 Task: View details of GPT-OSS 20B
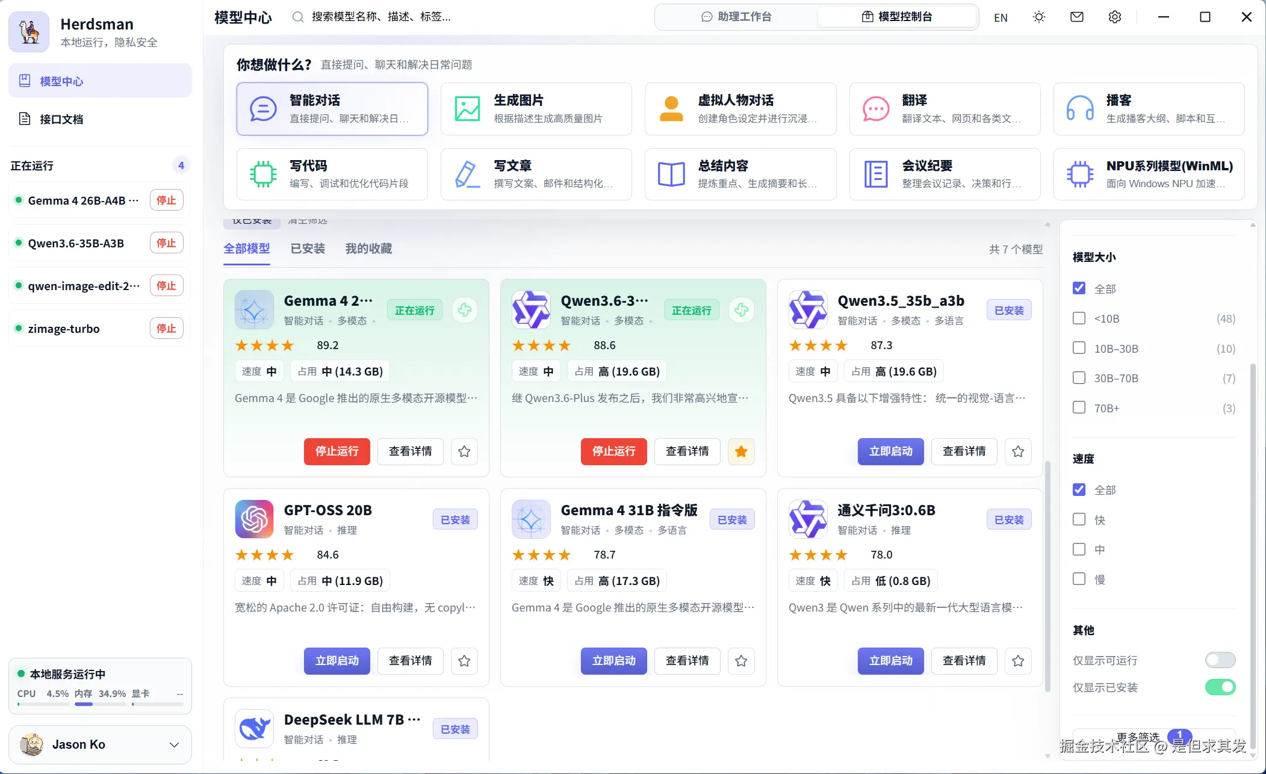(x=411, y=661)
